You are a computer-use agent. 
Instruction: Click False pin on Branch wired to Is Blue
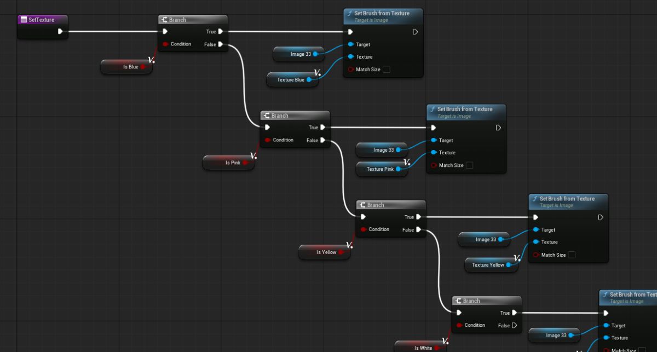point(220,44)
